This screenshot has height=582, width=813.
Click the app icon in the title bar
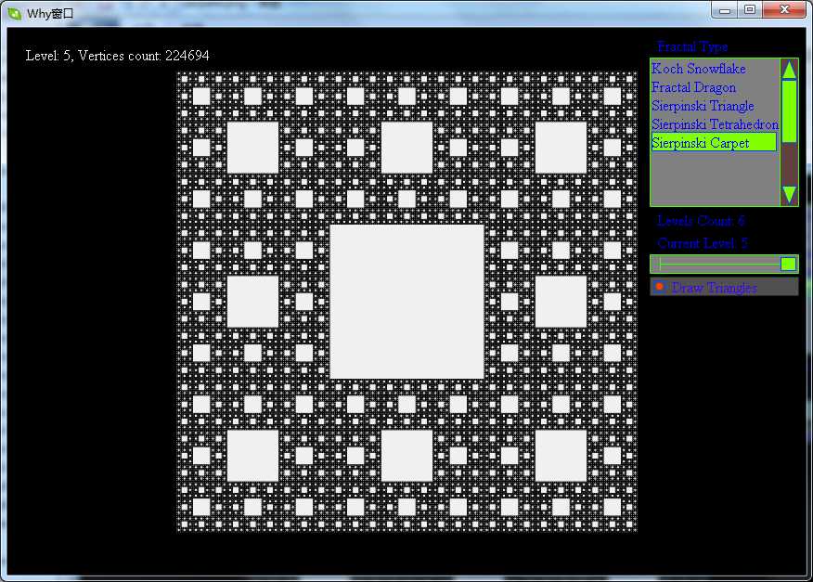click(15, 14)
